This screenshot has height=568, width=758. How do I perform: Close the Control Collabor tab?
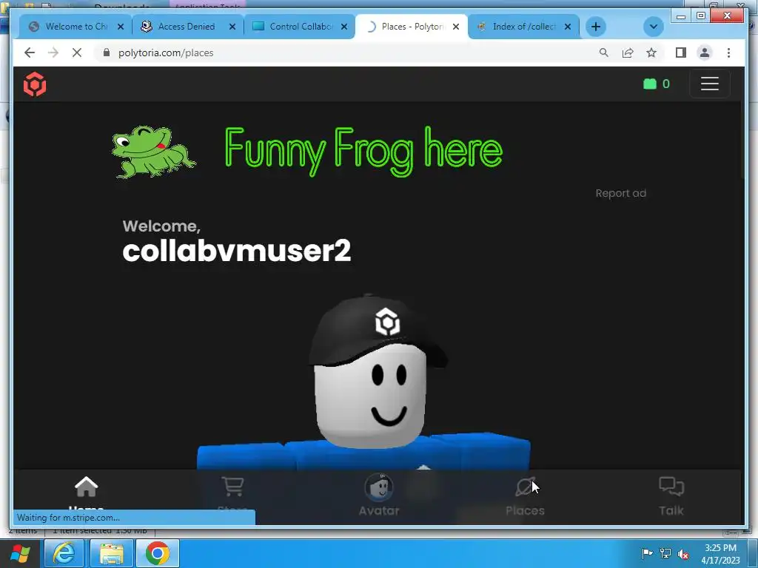(x=343, y=27)
